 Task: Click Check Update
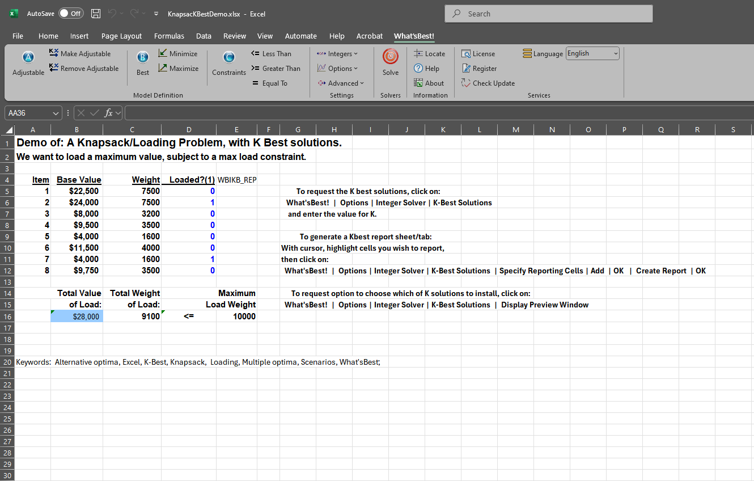[488, 83]
